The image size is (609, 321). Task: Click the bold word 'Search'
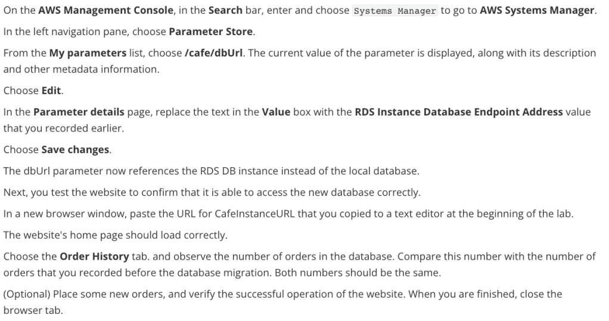(x=226, y=11)
